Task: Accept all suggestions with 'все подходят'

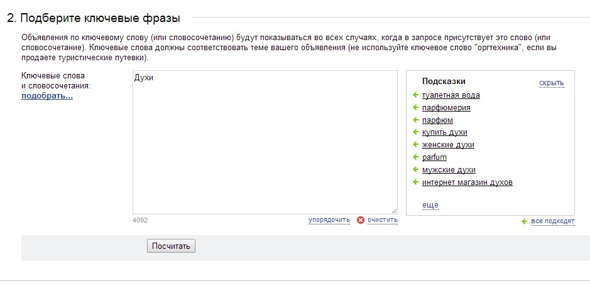Action: coord(552,221)
